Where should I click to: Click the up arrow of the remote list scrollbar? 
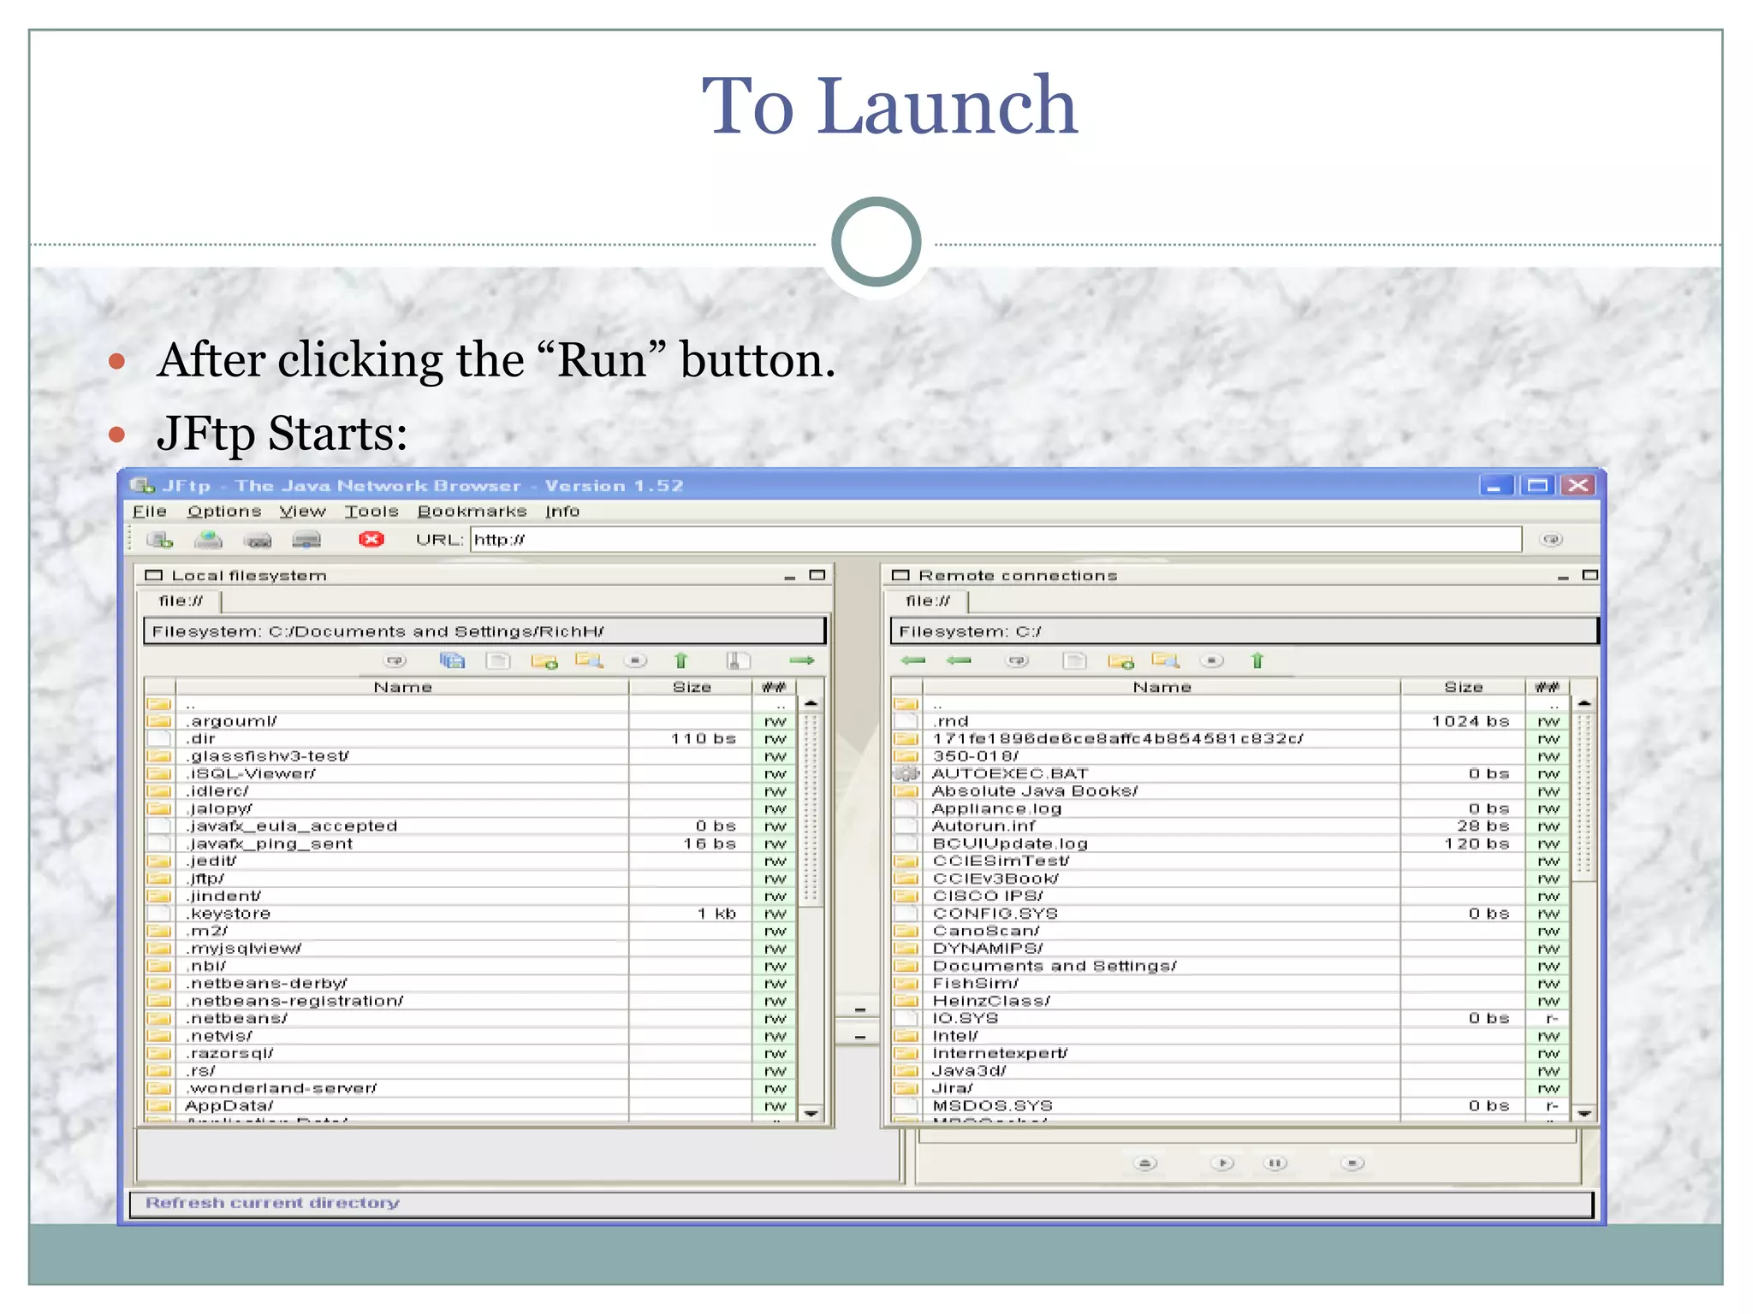pos(1584,702)
